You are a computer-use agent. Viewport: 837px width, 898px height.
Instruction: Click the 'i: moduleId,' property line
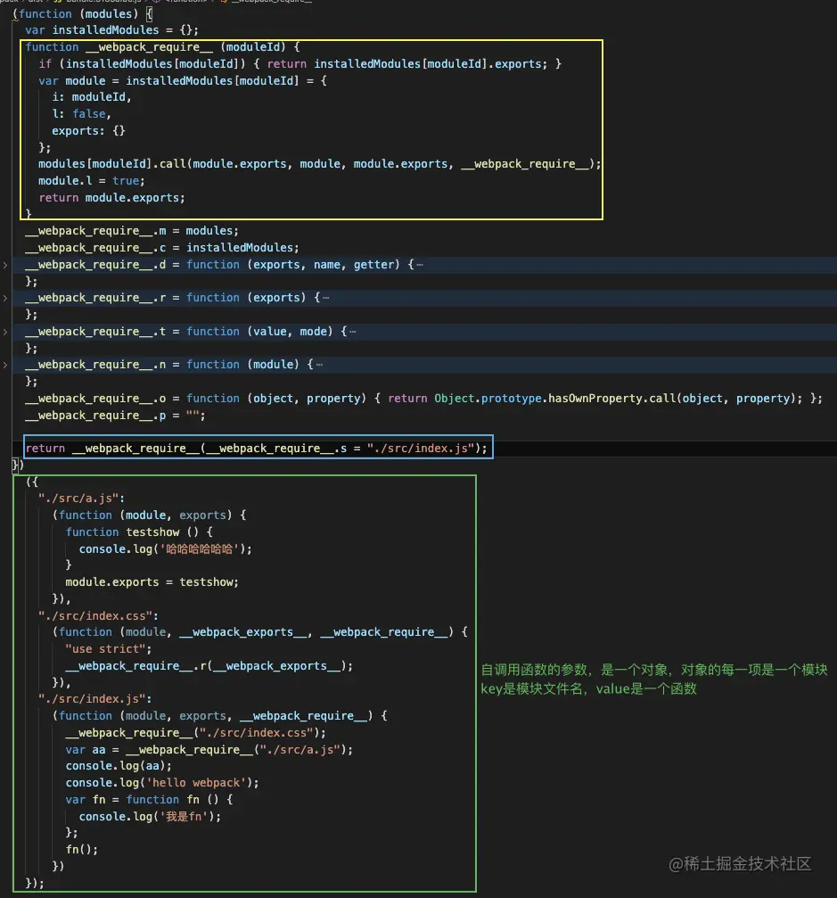[92, 97]
